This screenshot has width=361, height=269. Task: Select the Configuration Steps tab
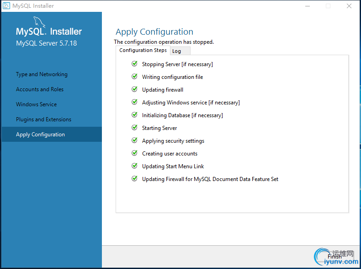click(143, 50)
